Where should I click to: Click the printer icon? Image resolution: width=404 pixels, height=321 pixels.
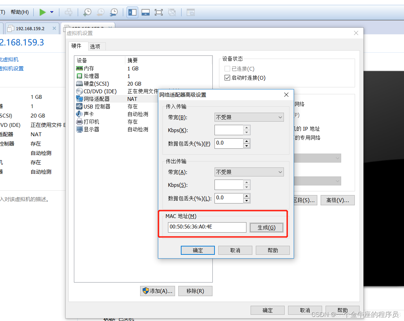79,122
